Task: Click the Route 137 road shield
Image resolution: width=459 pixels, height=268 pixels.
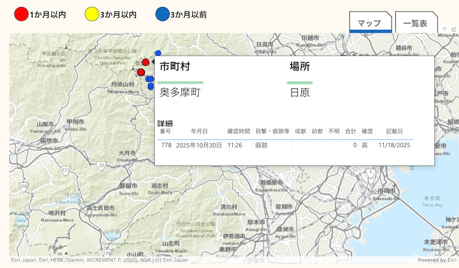Action: pos(67,170)
